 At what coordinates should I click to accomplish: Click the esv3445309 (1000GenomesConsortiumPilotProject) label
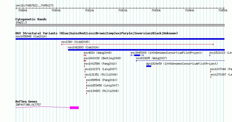click(167, 53)
